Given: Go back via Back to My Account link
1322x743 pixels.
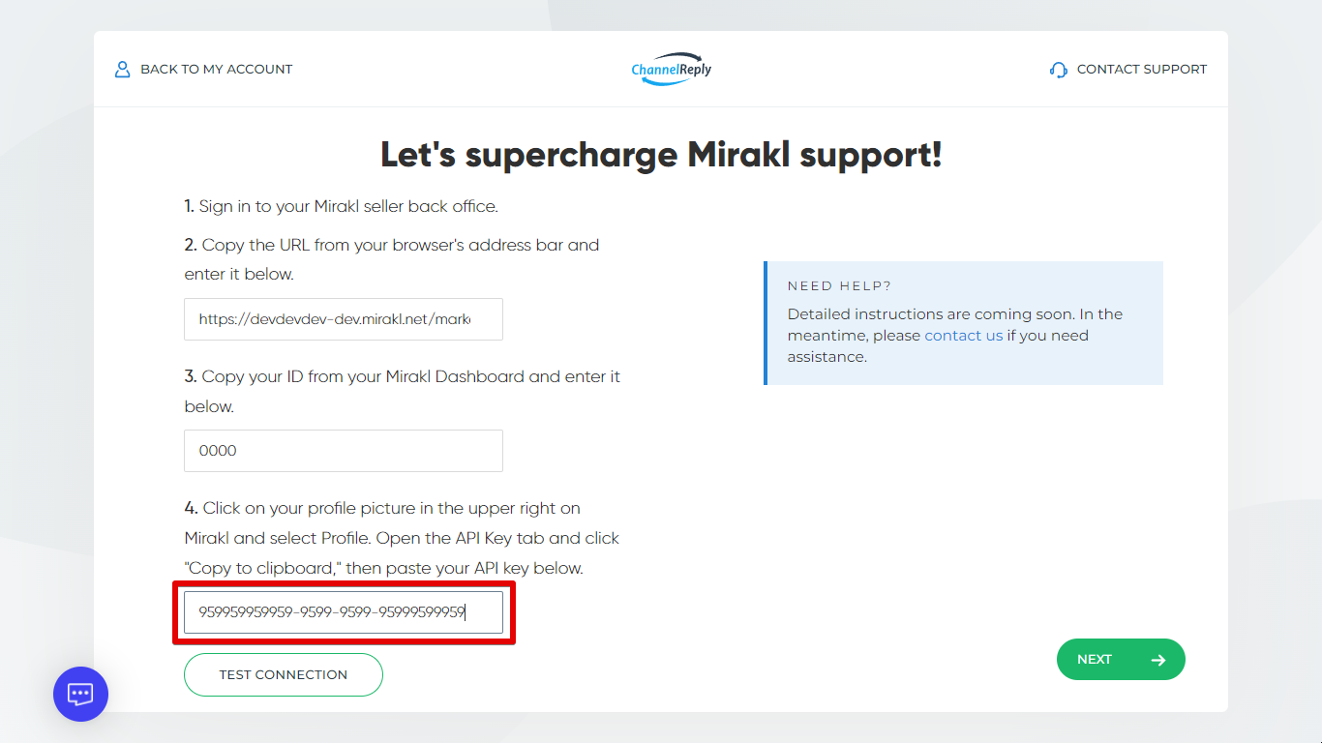Looking at the screenshot, I should click(x=203, y=70).
